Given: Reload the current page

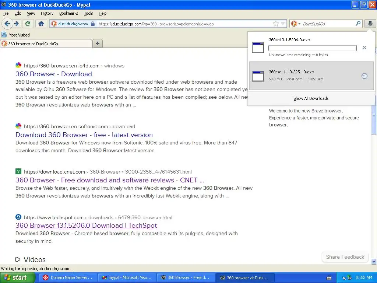Looking at the screenshot, I should point(28,24).
